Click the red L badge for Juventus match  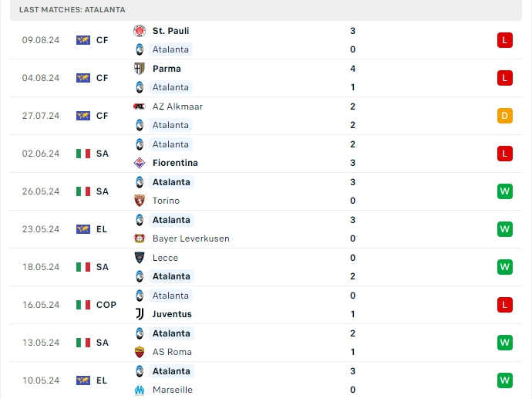tap(505, 305)
